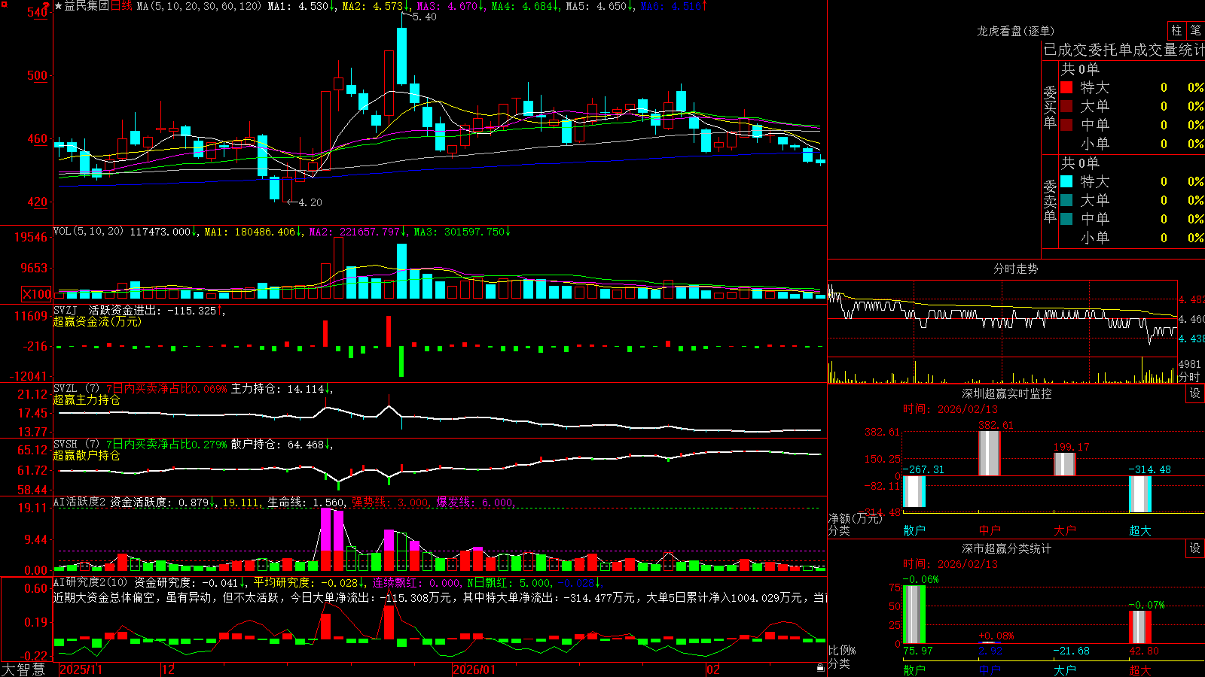Switch Dragon-Tiger panel to 柱 bar view
This screenshot has height=677, width=1205.
(1176, 30)
